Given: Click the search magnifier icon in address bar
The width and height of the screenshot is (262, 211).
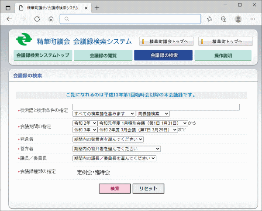Looking at the screenshot, I should (x=67, y=19).
